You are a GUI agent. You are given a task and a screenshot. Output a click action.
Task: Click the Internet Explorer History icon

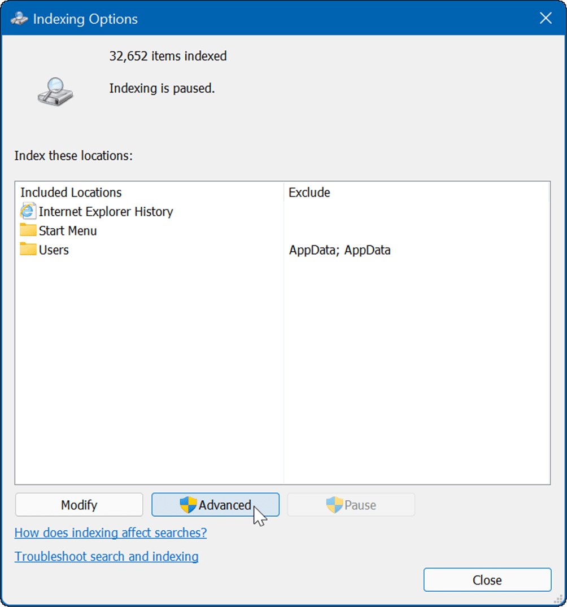[29, 211]
